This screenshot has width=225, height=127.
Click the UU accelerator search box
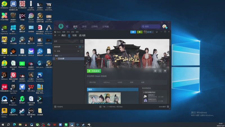(150, 27)
